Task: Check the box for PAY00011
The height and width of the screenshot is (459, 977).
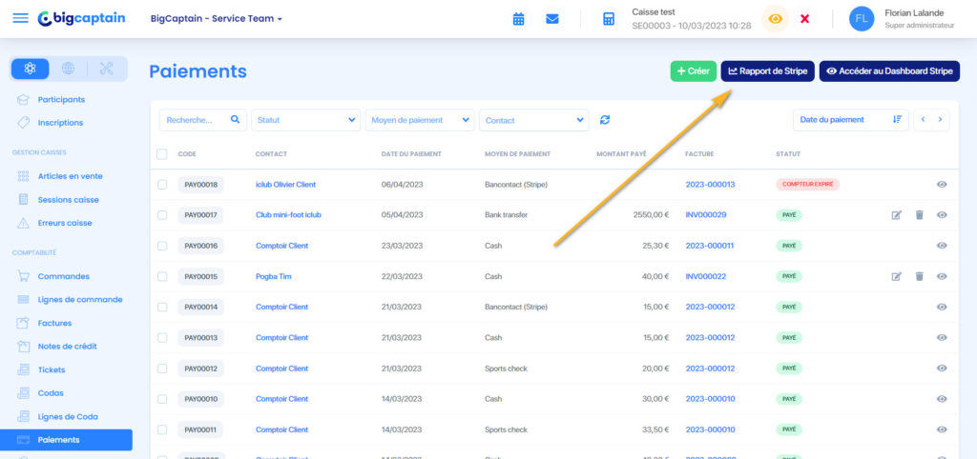Action: (162, 429)
